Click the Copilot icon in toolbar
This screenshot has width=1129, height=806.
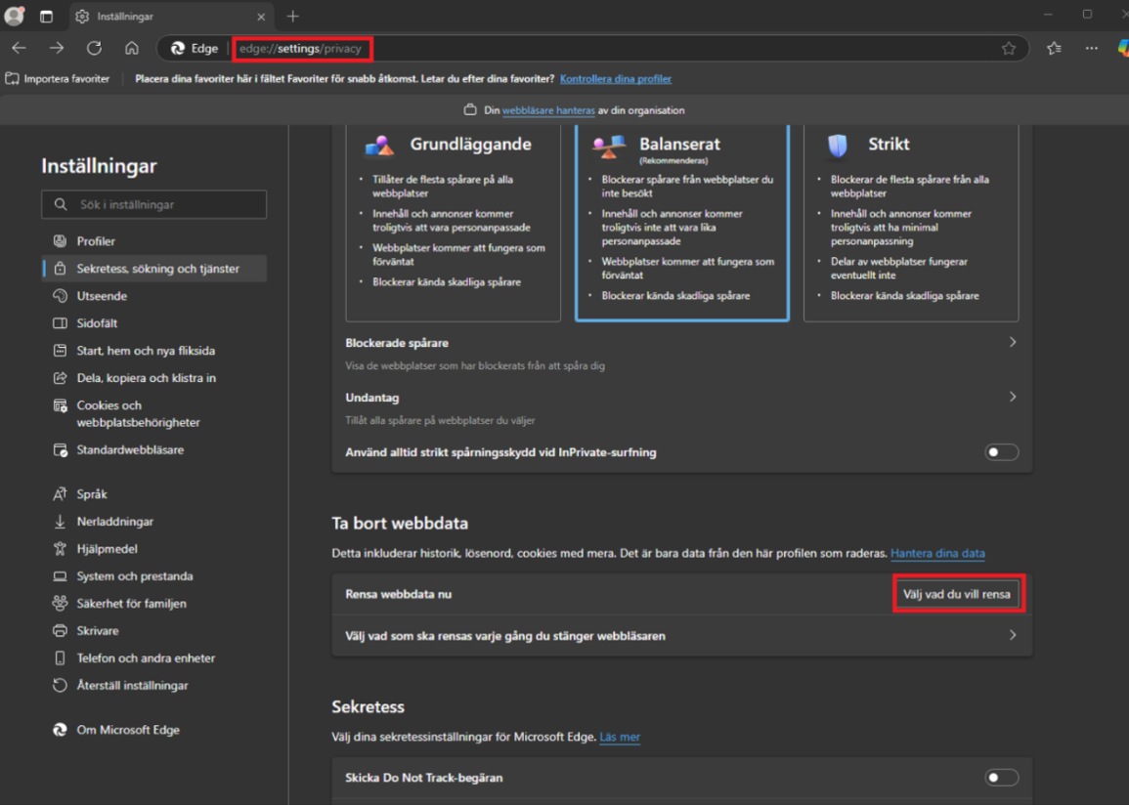coord(1122,48)
